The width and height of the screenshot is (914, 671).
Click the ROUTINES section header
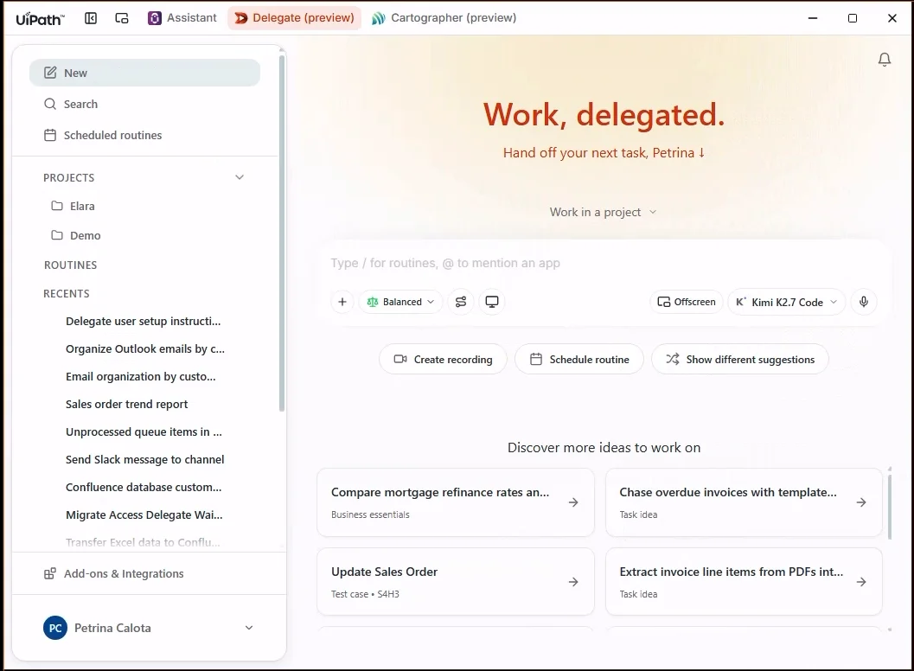(71, 265)
